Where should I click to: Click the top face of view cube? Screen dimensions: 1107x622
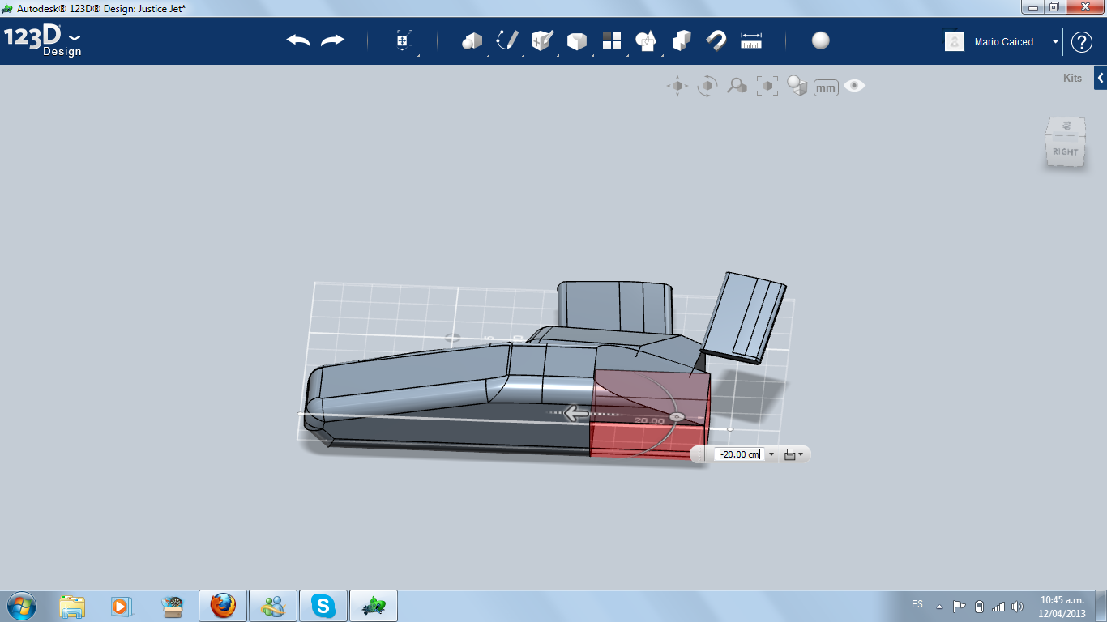(1066, 126)
